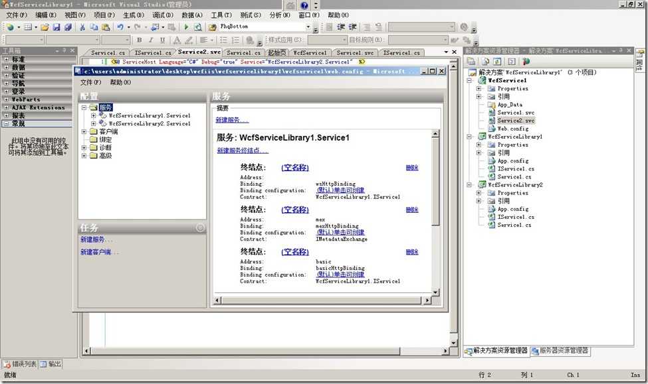
Task: Open the 调试 debug menu
Action: pos(162,15)
